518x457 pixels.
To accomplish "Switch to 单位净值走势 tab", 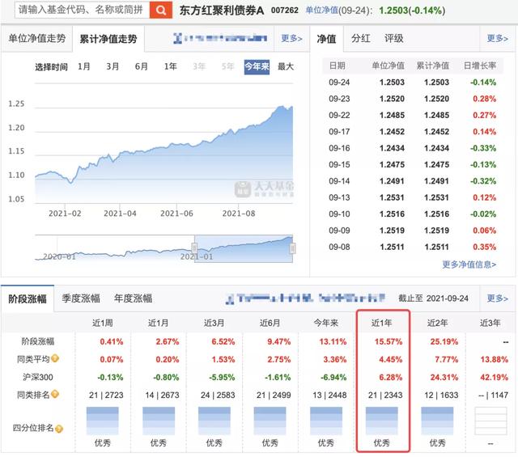I will click(36, 38).
